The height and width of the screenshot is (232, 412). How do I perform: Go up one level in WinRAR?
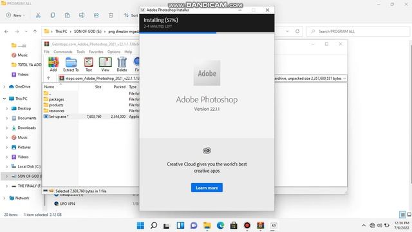(x=49, y=78)
